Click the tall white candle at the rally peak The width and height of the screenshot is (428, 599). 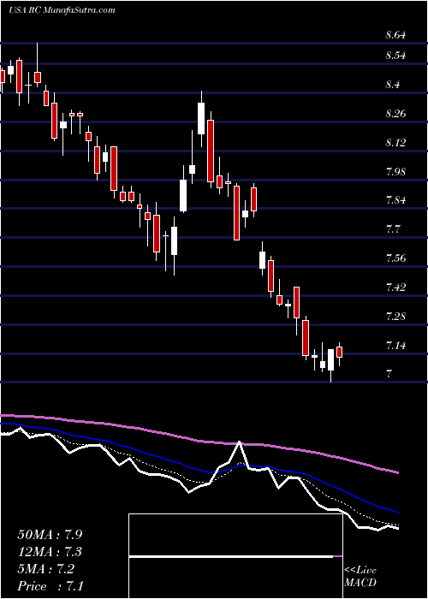click(200, 118)
